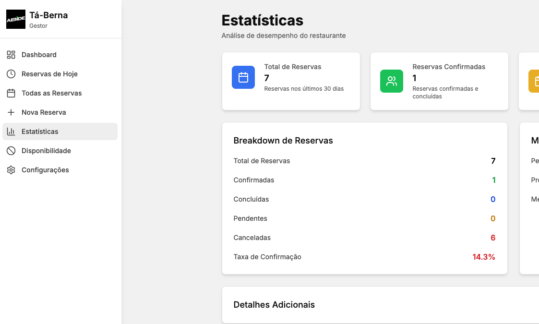Viewport: 539px width, 324px height.
Task: Open Todas as Reservas page
Action: click(x=51, y=93)
